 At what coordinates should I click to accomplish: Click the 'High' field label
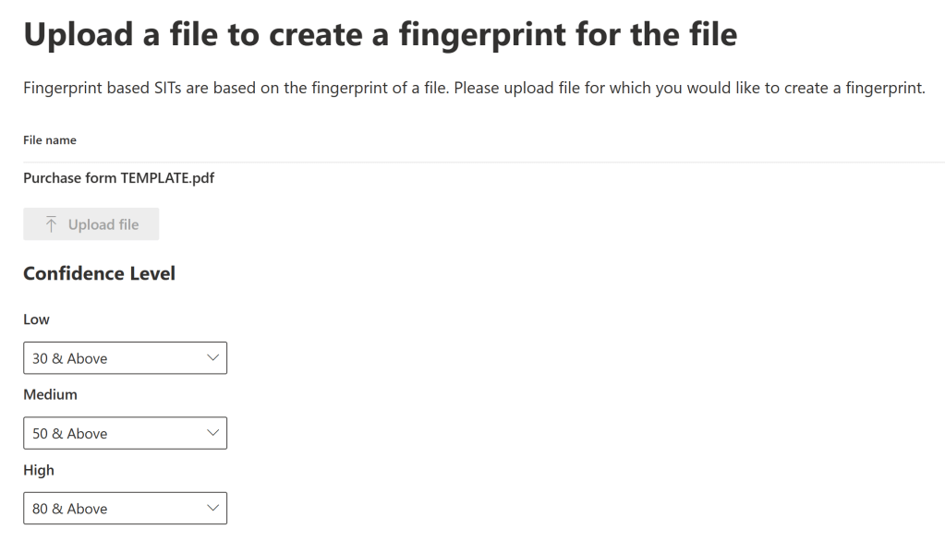coord(39,470)
